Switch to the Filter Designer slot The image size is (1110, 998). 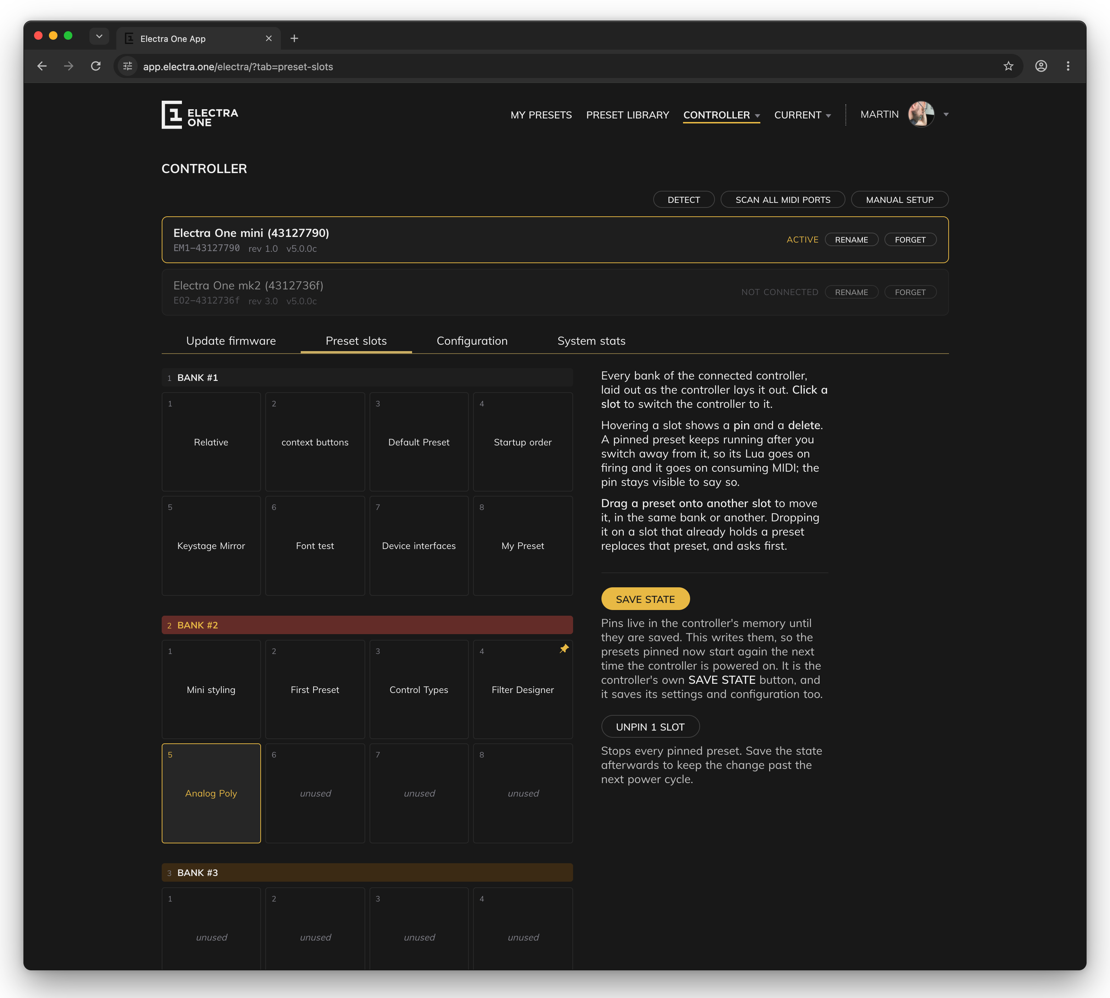[x=523, y=690]
